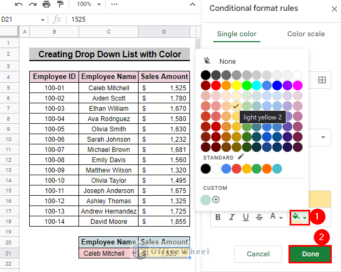Select the standard black swatch
The image size is (341, 272).
(206, 169)
